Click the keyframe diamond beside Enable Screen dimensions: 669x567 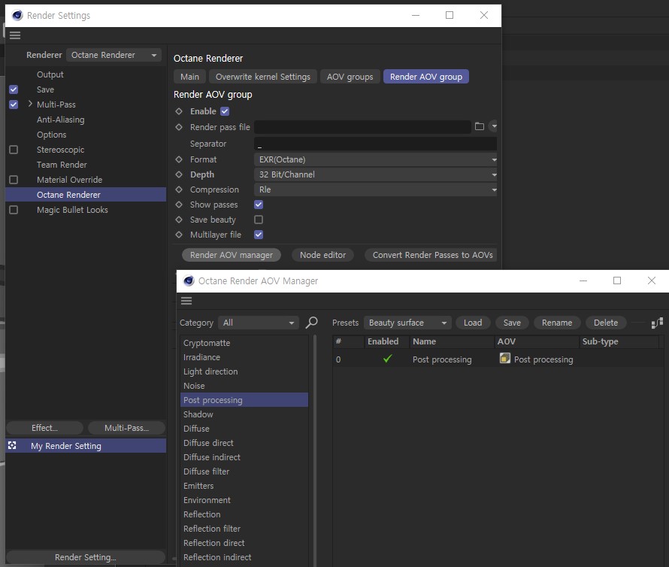179,111
